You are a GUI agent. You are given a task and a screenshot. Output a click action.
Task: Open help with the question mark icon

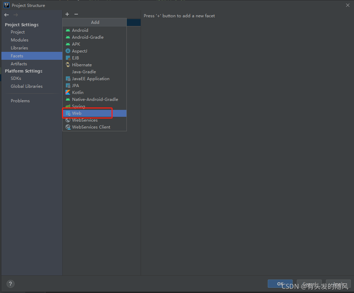10,284
